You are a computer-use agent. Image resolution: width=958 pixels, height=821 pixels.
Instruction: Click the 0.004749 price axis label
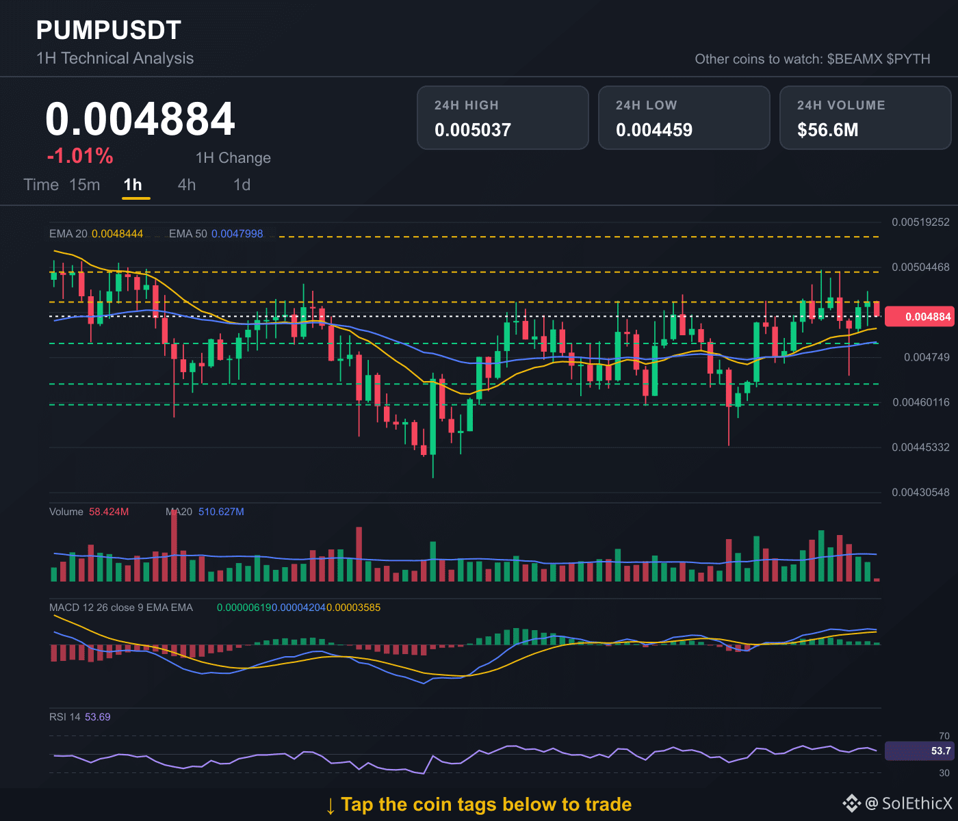(x=927, y=357)
